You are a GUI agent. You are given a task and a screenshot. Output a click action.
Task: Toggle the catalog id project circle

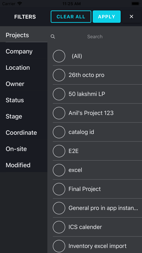59,132
